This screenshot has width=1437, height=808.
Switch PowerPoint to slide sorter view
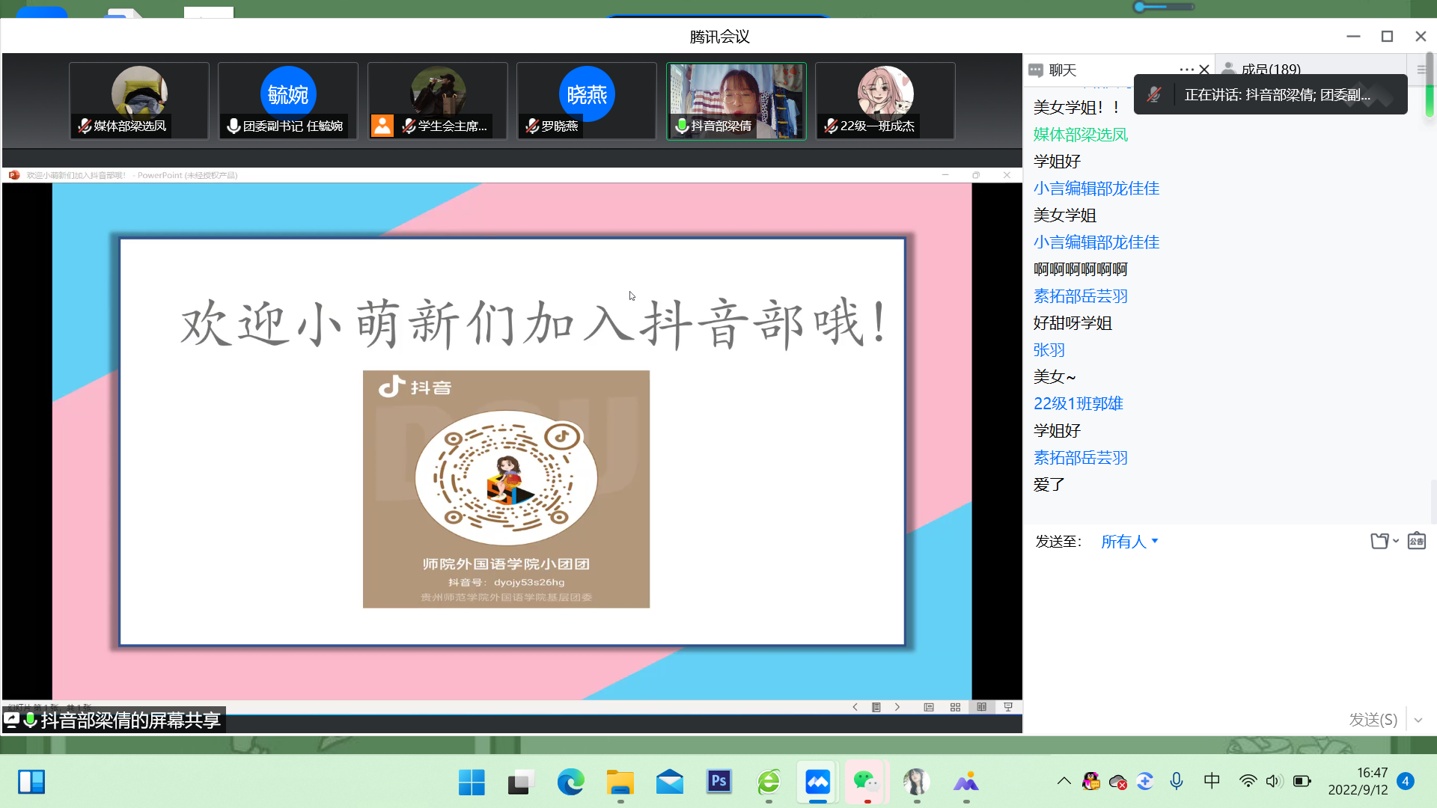(x=955, y=707)
